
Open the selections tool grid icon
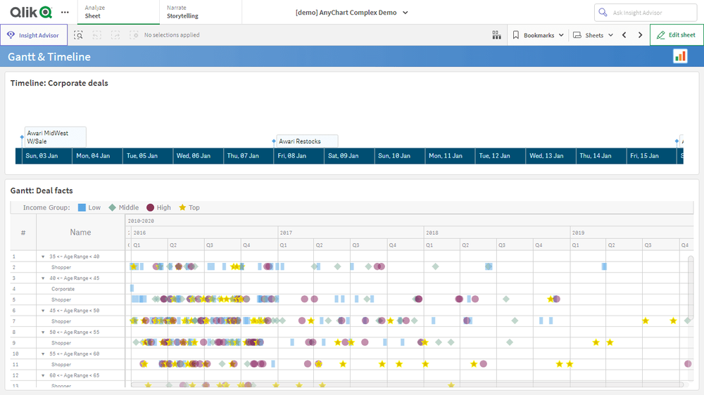point(496,35)
